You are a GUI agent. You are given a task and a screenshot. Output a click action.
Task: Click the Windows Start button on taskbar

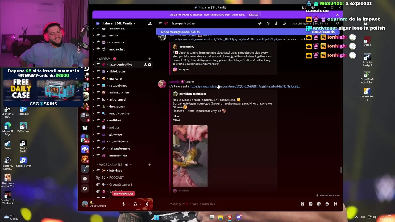pos(156,217)
